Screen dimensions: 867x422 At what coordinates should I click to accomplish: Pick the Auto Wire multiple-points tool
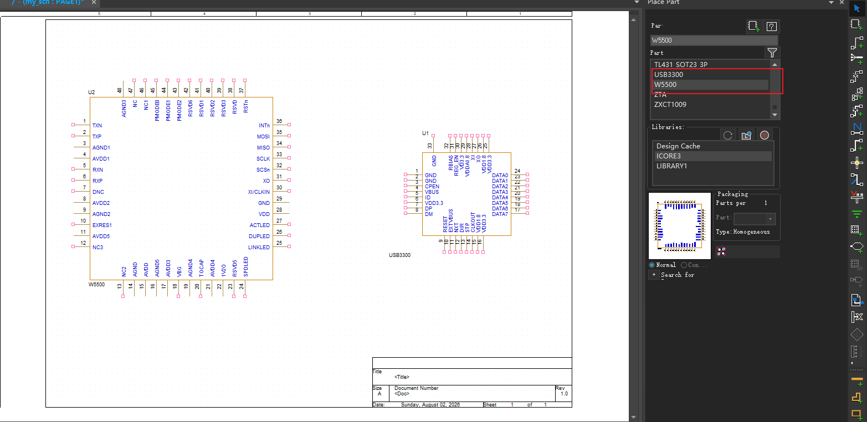857,94
